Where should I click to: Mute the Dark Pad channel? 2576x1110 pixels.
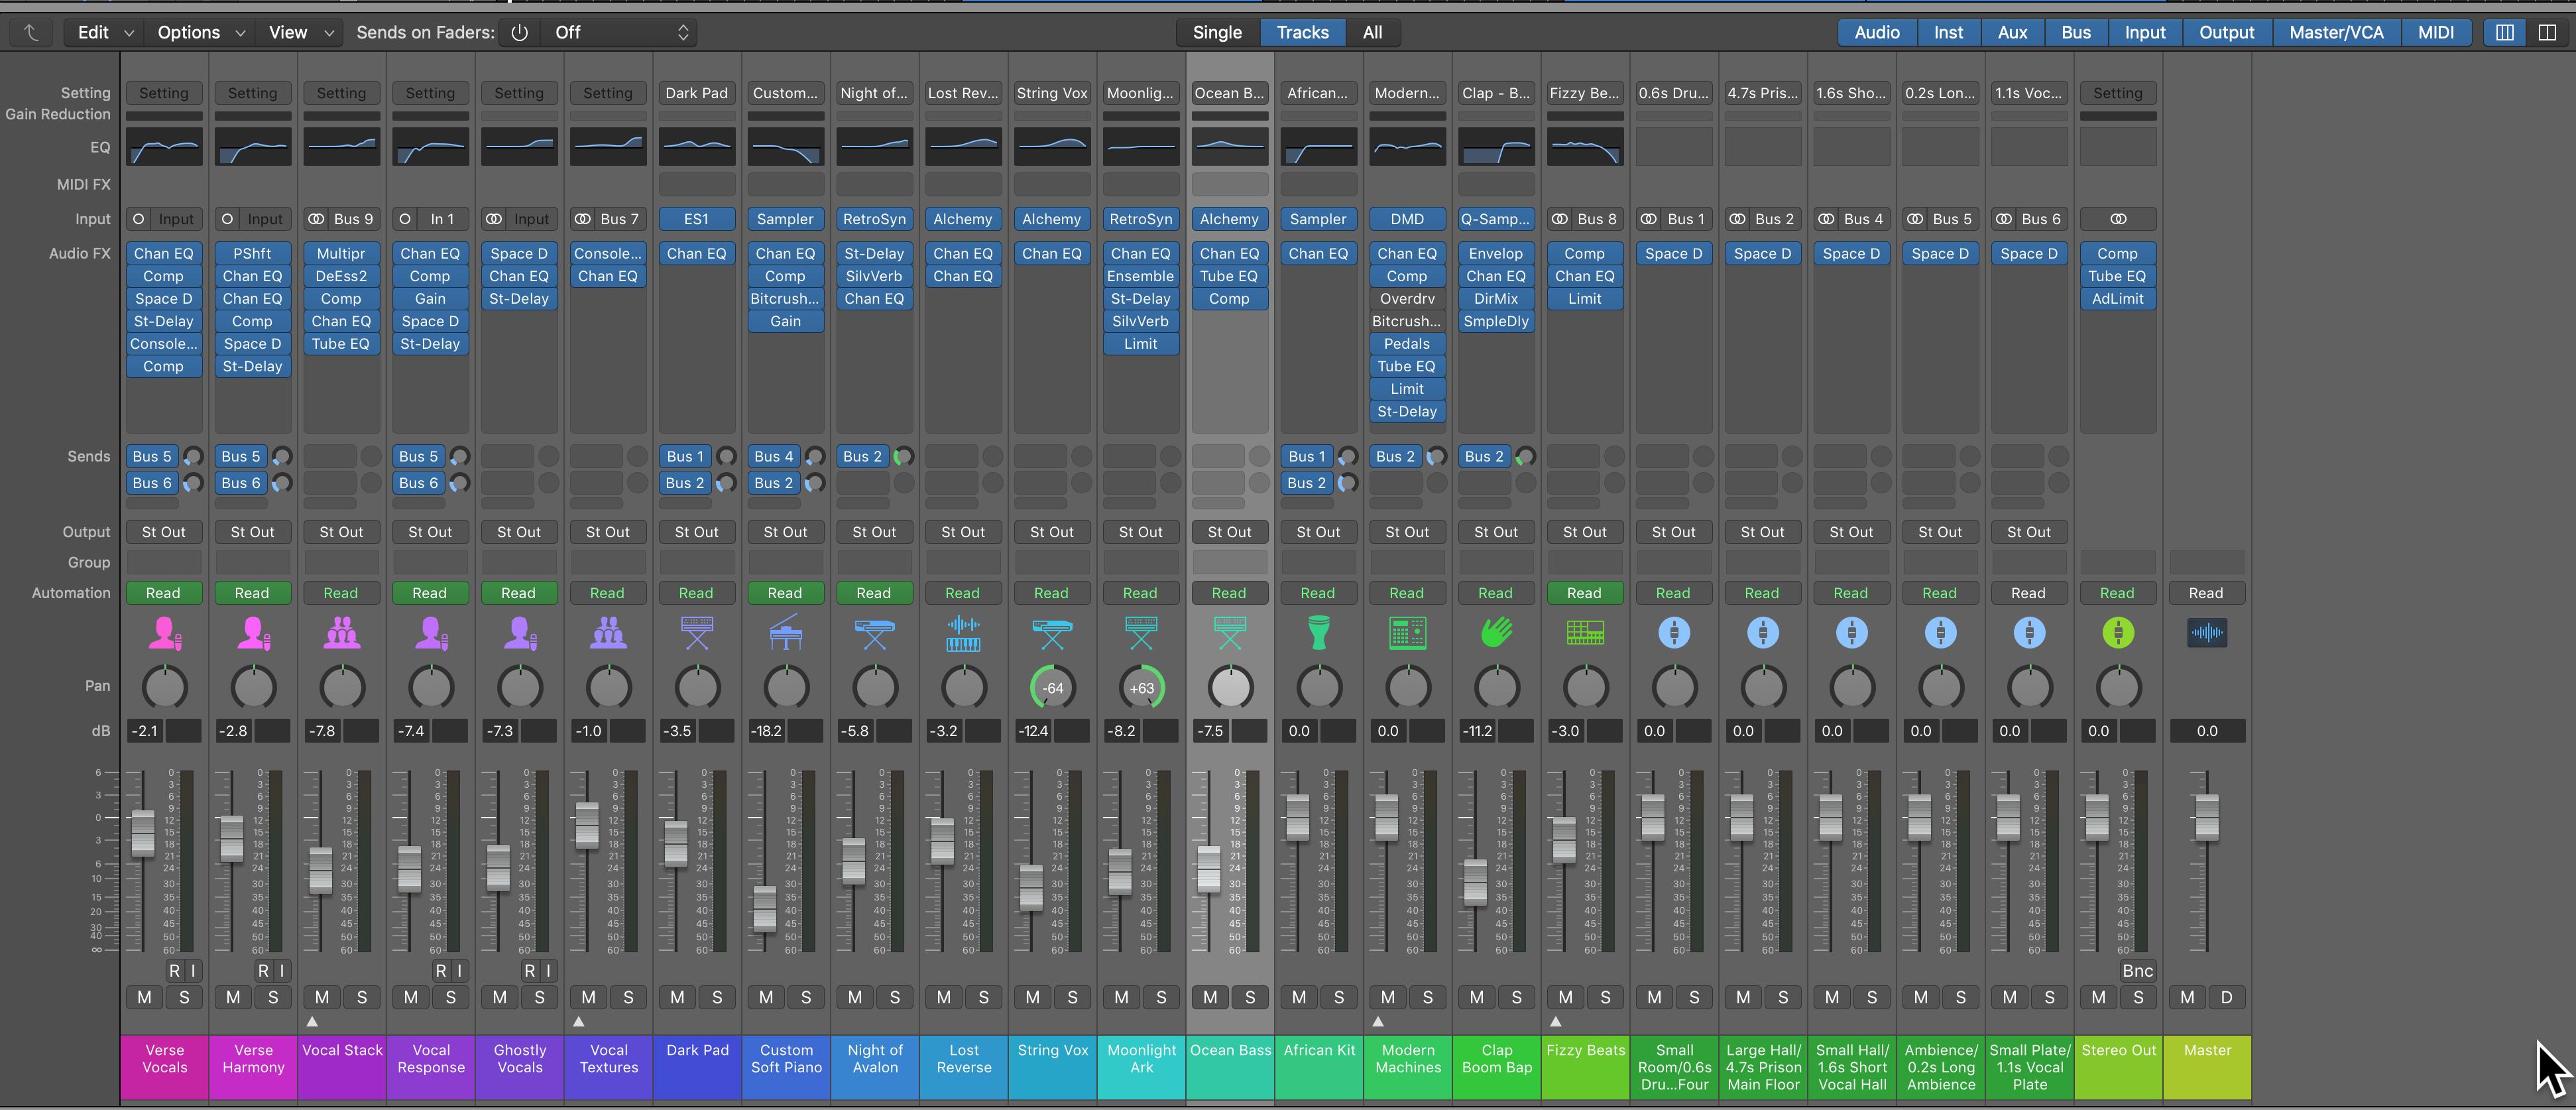point(677,997)
